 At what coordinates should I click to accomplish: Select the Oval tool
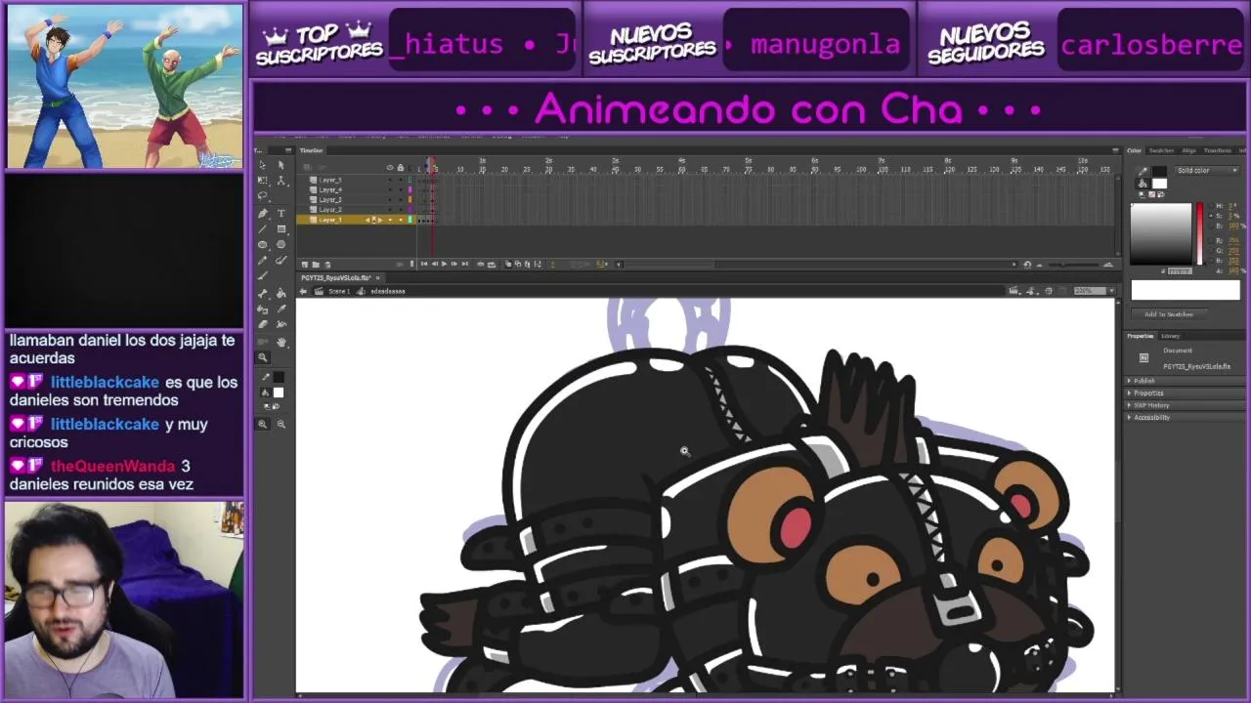262,245
